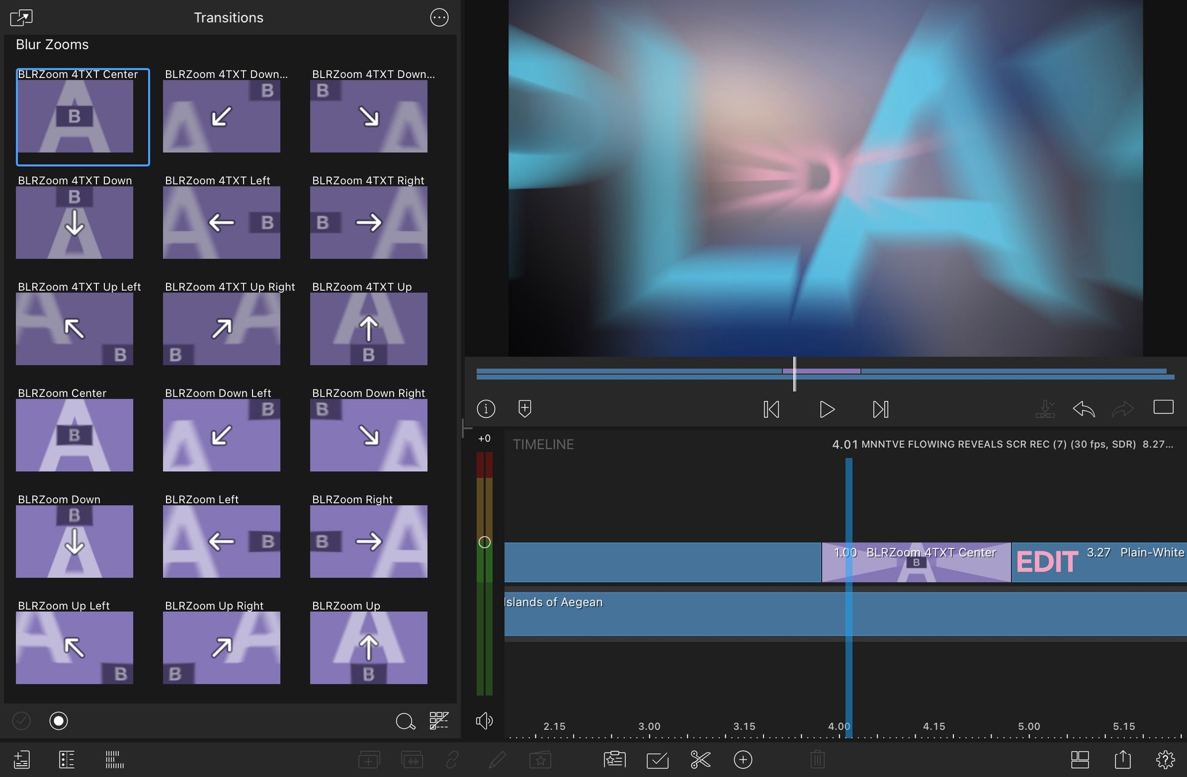This screenshot has width=1187, height=777.
Task: Click the add clip plus-circle icon
Action: click(x=742, y=759)
